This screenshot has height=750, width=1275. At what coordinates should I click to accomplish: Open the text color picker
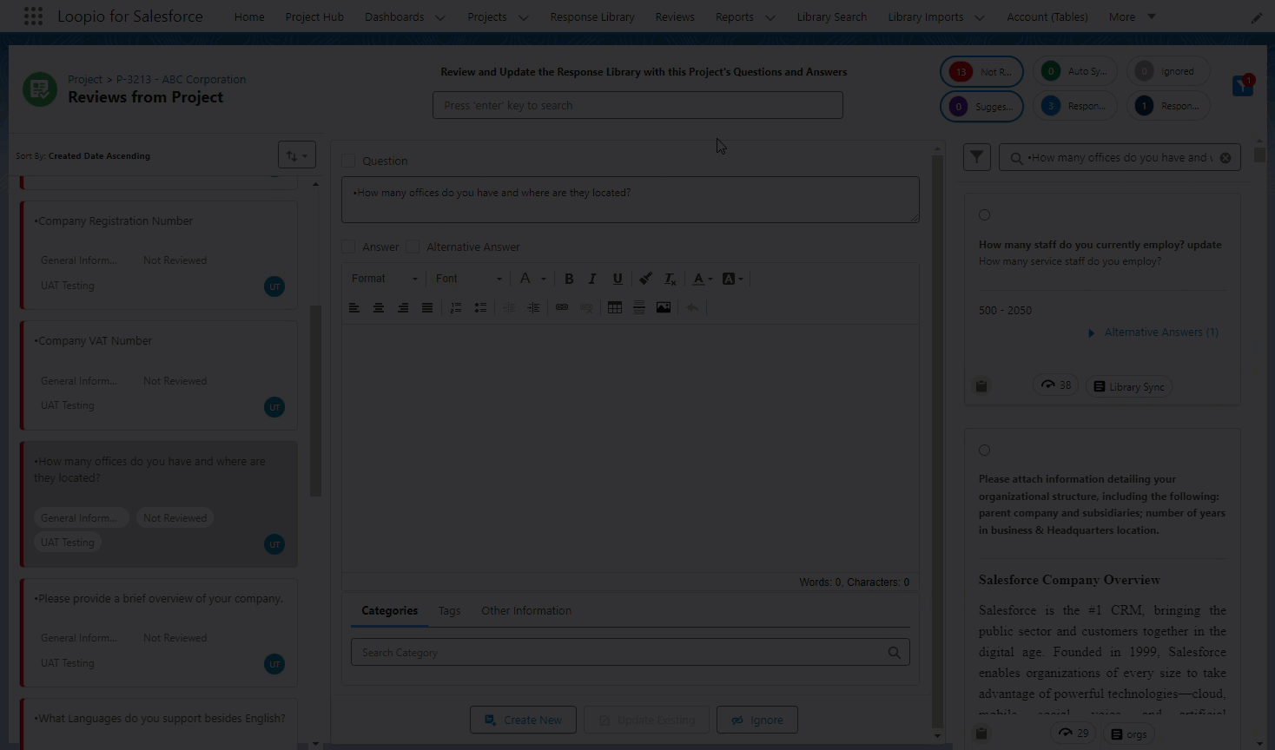coord(703,279)
